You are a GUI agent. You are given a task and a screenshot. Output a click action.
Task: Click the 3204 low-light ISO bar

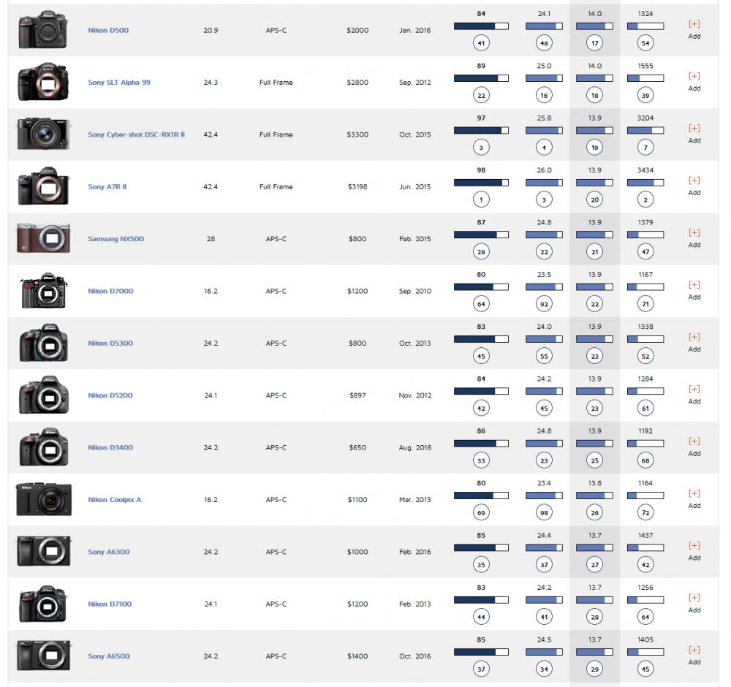point(645,131)
